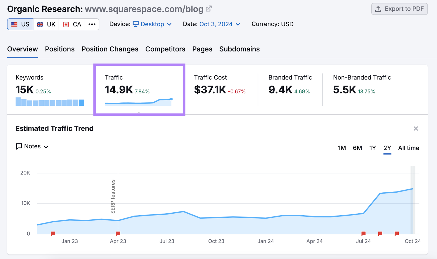
Task: Click the upload icon inside Export to PDF
Action: pos(378,9)
